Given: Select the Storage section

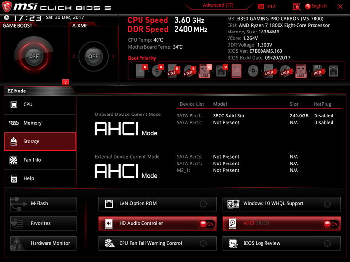Looking at the screenshot, I should pyautogui.click(x=40, y=142).
